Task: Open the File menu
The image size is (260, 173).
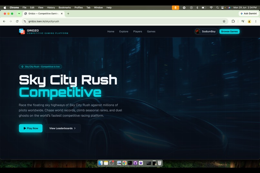Action: (x=25, y=8)
